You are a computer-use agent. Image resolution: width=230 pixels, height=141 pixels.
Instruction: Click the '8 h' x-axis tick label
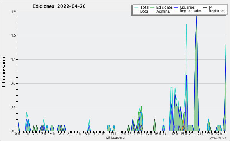click(87, 134)
